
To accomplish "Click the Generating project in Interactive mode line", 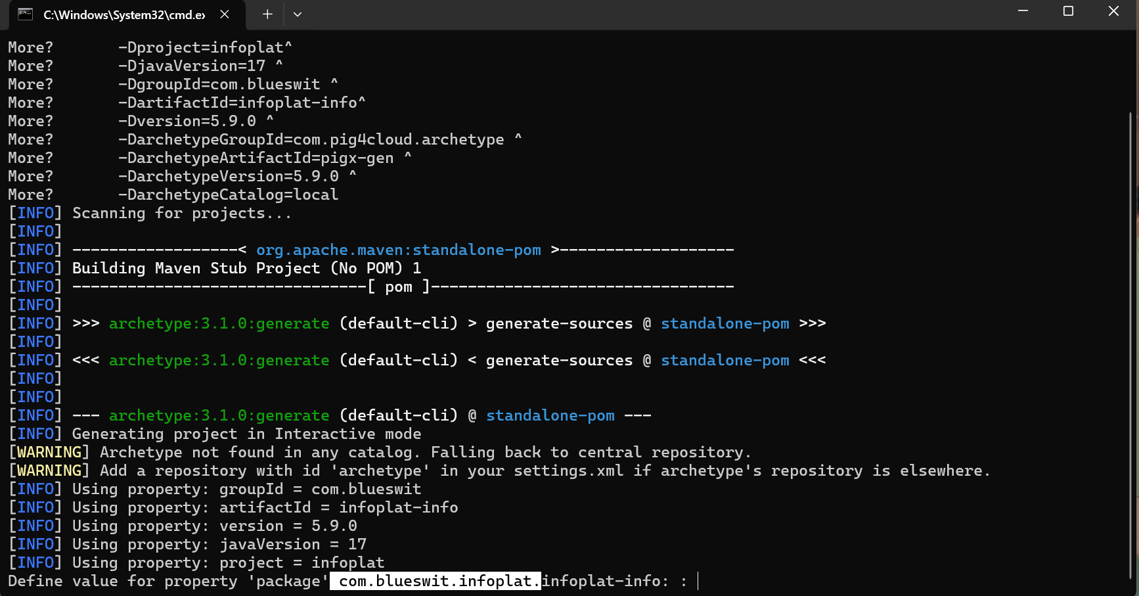I will (246, 433).
